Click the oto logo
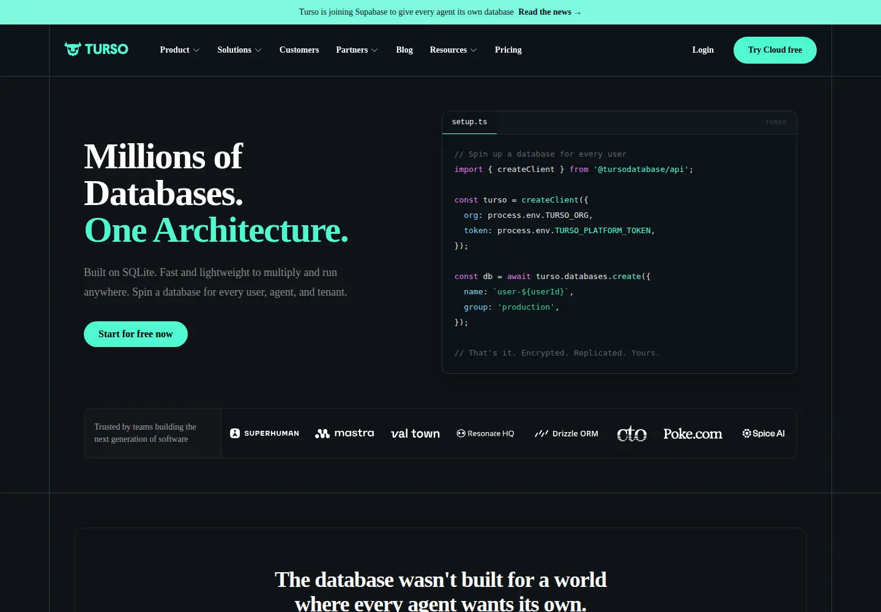 coord(632,433)
